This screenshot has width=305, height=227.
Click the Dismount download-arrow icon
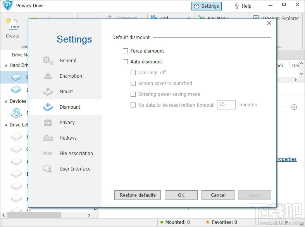[48, 107]
